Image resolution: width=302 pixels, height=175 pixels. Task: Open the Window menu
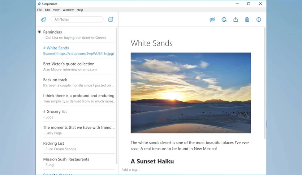point(68,10)
